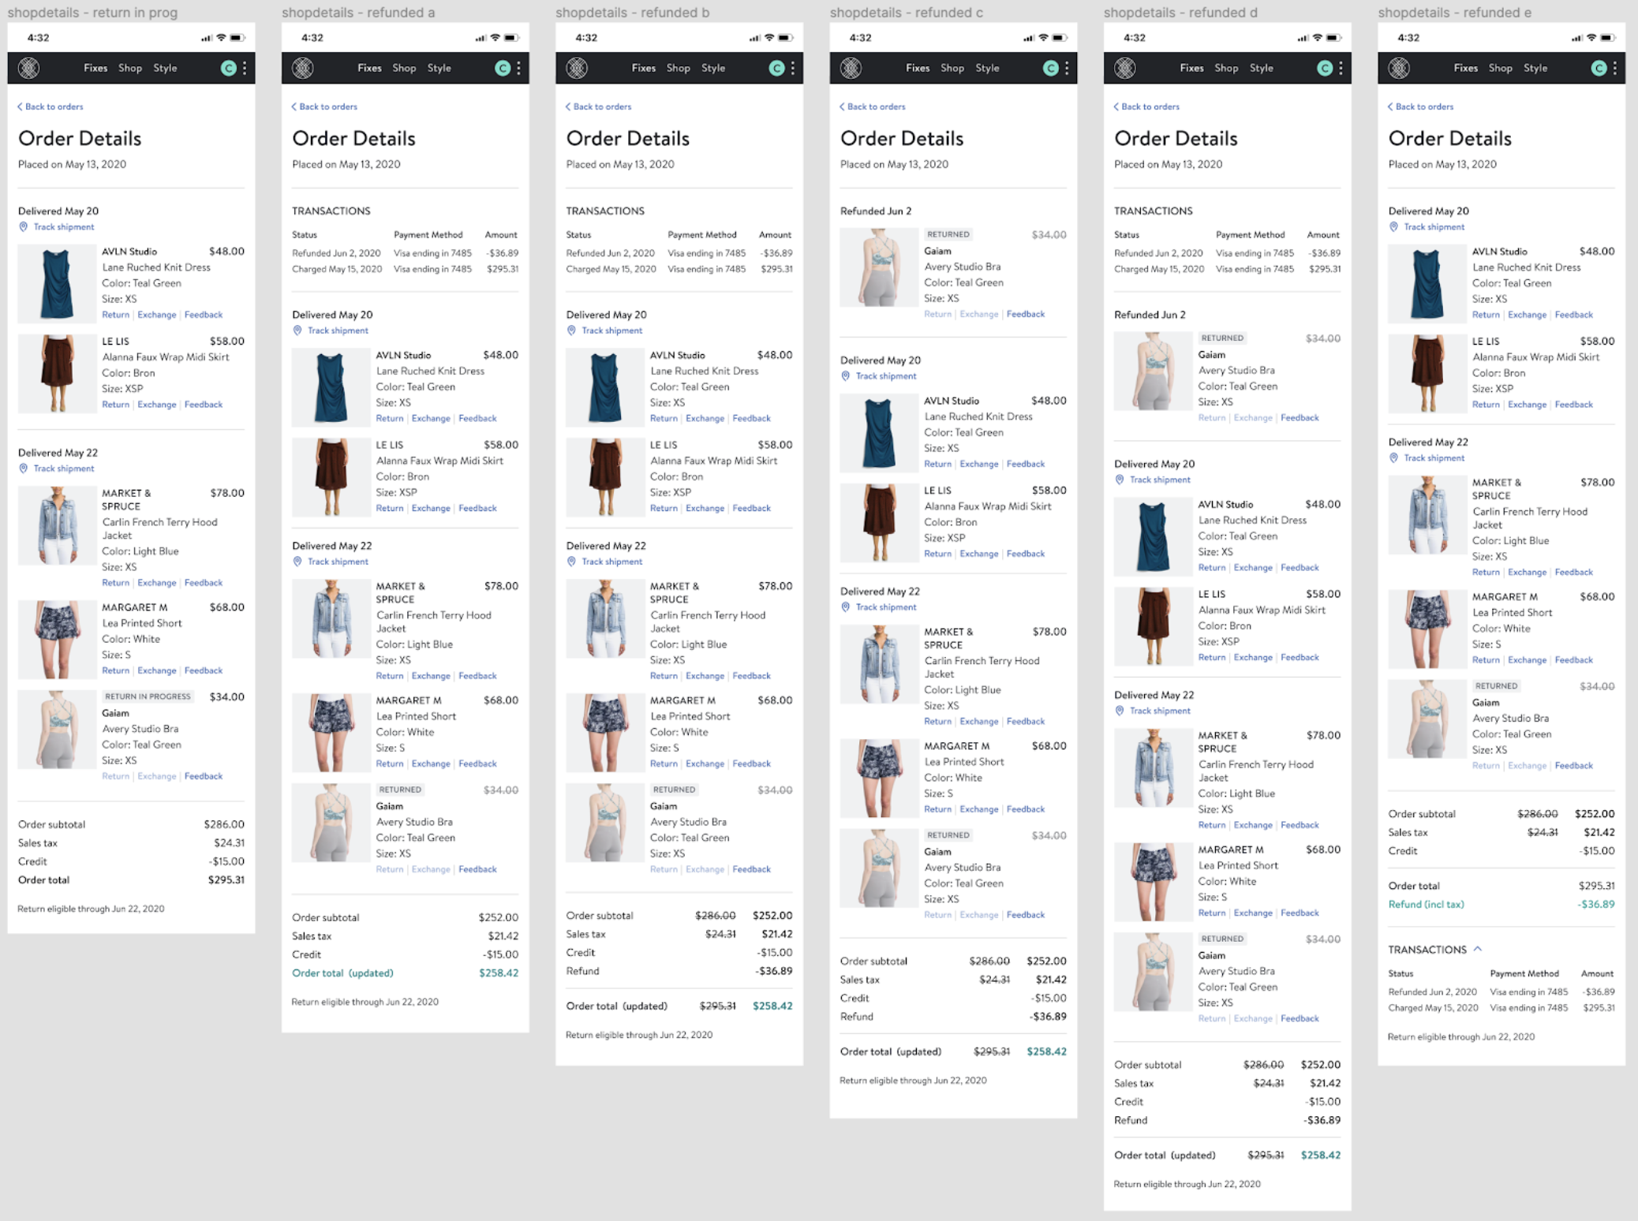
Task: Click Exchange link for LE LIS skirt in first frame
Action: 157,405
